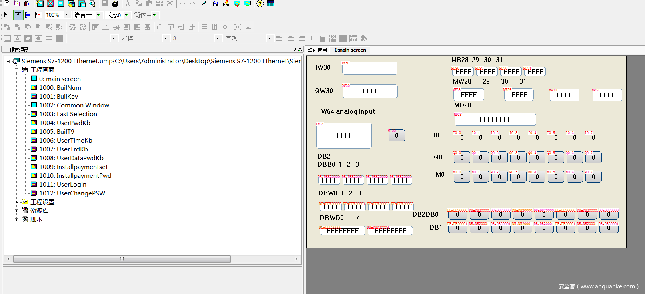The width and height of the screenshot is (645, 294).
Task: Select the 0:main screen tab
Action: 350,50
